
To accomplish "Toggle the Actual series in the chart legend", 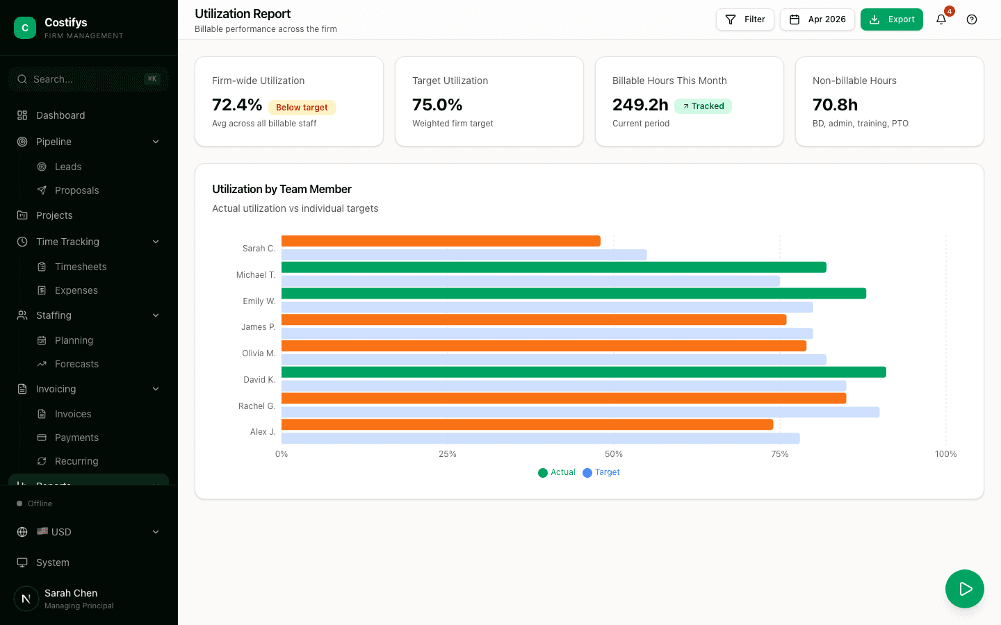I will click(556, 472).
